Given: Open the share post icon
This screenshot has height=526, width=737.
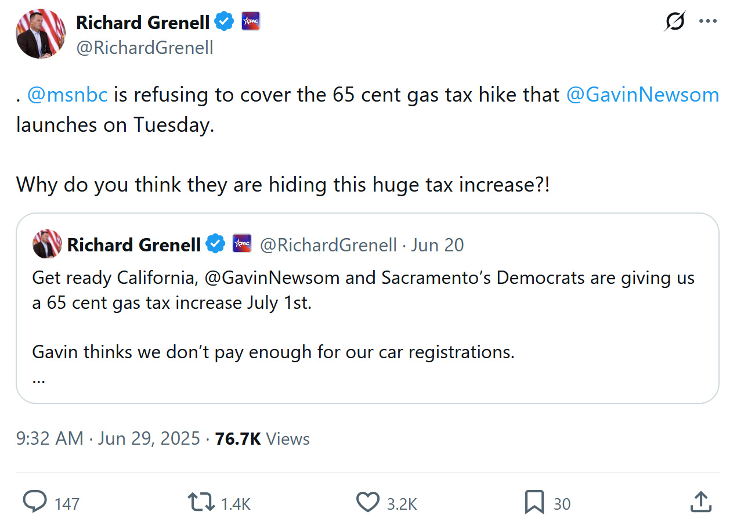Looking at the screenshot, I should (701, 503).
